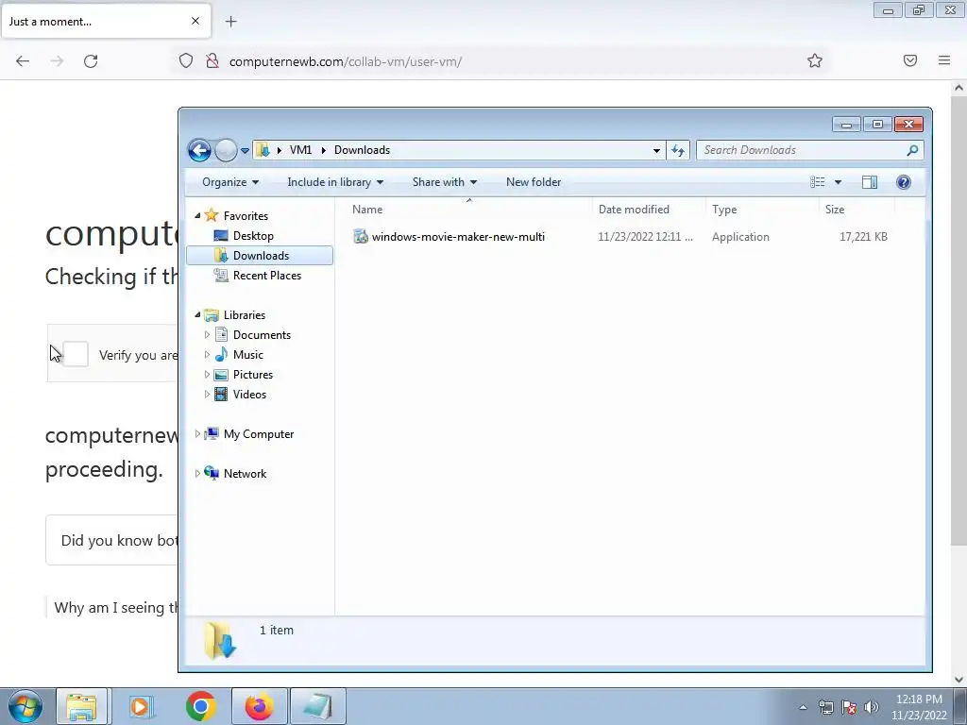Click Firefox page vertical scrollbar
Image resolution: width=967 pixels, height=725 pixels.
(959, 321)
